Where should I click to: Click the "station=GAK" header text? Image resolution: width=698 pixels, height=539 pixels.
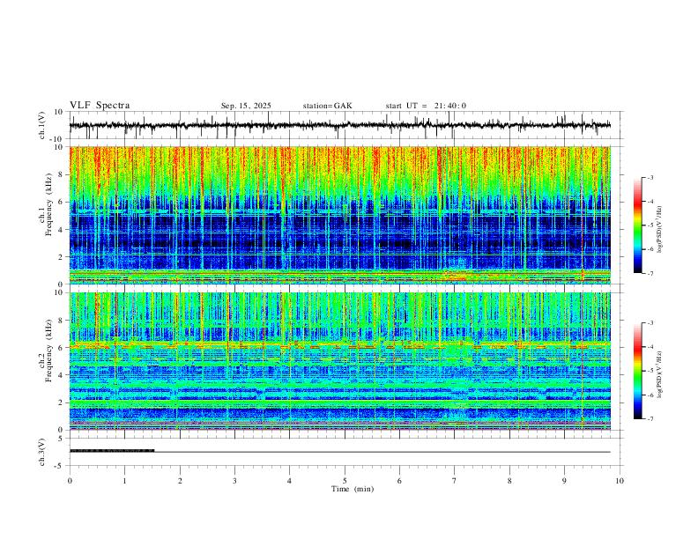[x=327, y=106]
